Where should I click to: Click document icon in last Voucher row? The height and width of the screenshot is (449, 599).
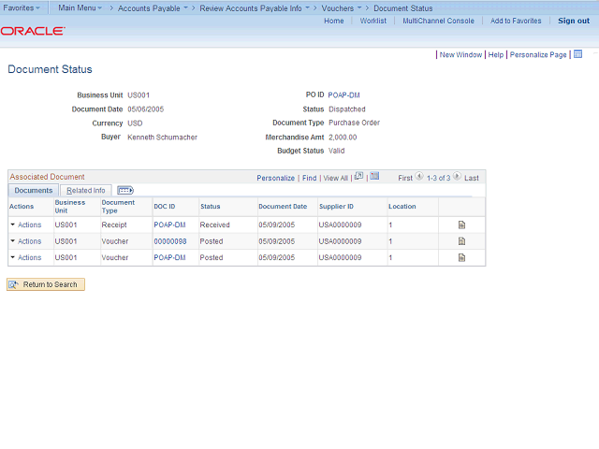point(461,257)
